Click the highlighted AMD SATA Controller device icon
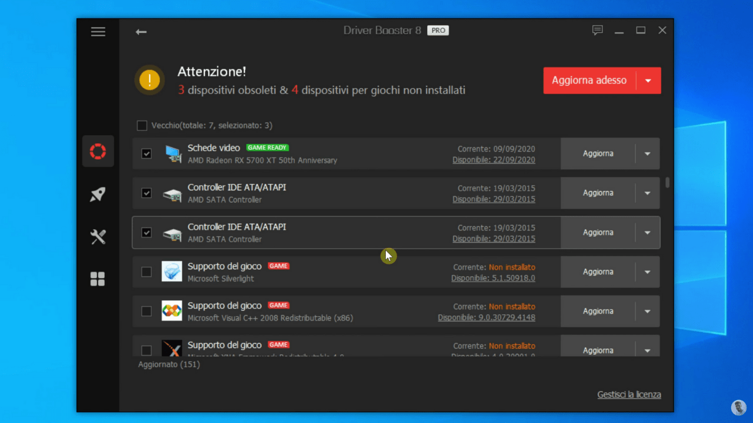Screen dimensions: 753x423 point(172,233)
